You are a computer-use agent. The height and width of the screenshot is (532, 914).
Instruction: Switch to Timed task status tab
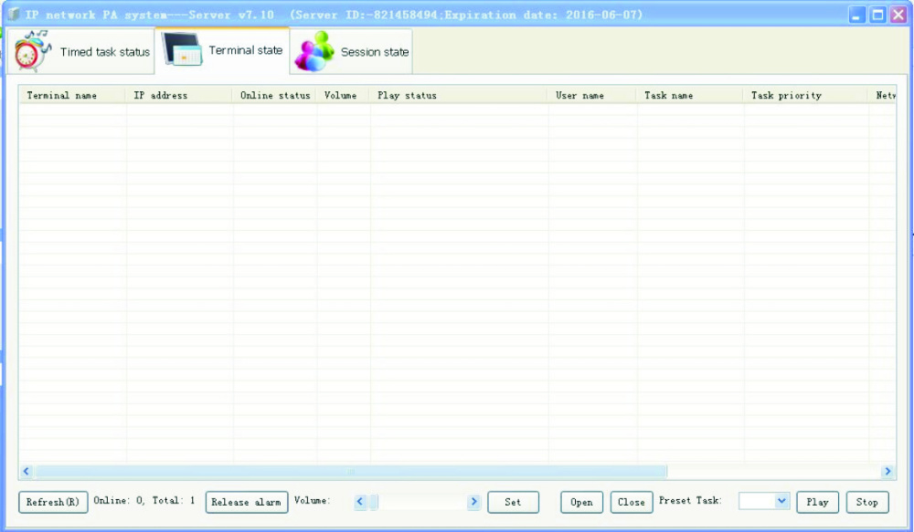[x=104, y=52]
